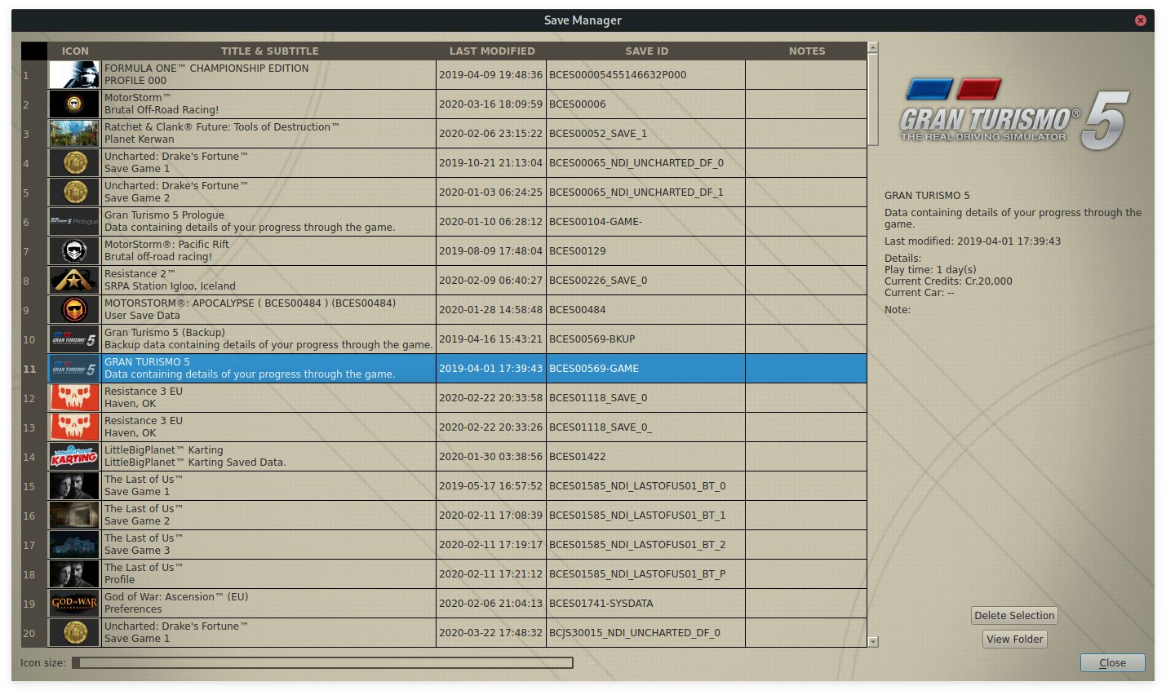
Task: Select the row number 9 header
Action: (34, 310)
